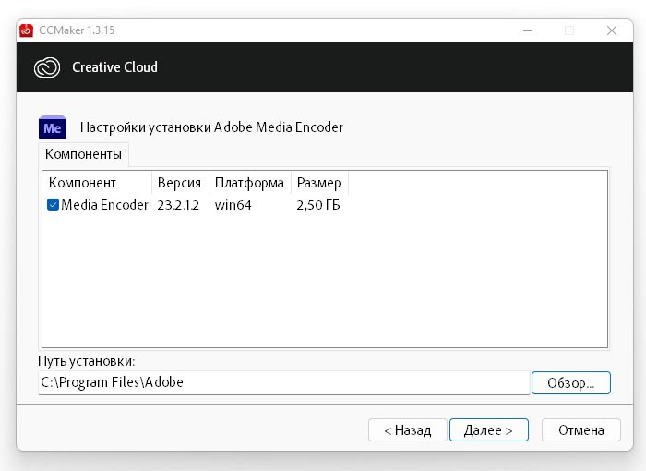Close the CCMaker window
Image resolution: width=646 pixels, height=471 pixels.
(x=611, y=30)
